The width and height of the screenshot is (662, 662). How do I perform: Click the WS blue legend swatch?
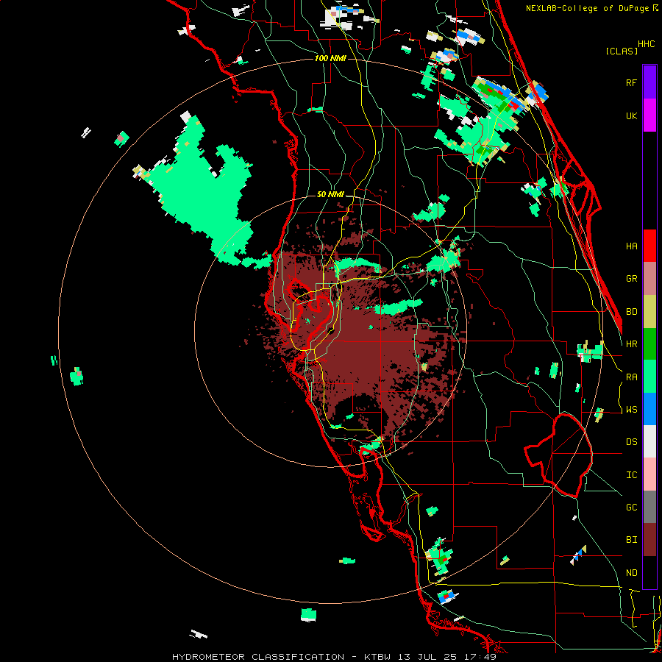coord(649,409)
